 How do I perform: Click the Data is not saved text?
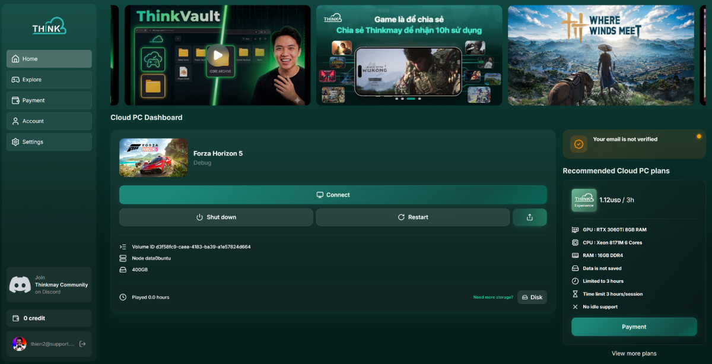tap(602, 268)
